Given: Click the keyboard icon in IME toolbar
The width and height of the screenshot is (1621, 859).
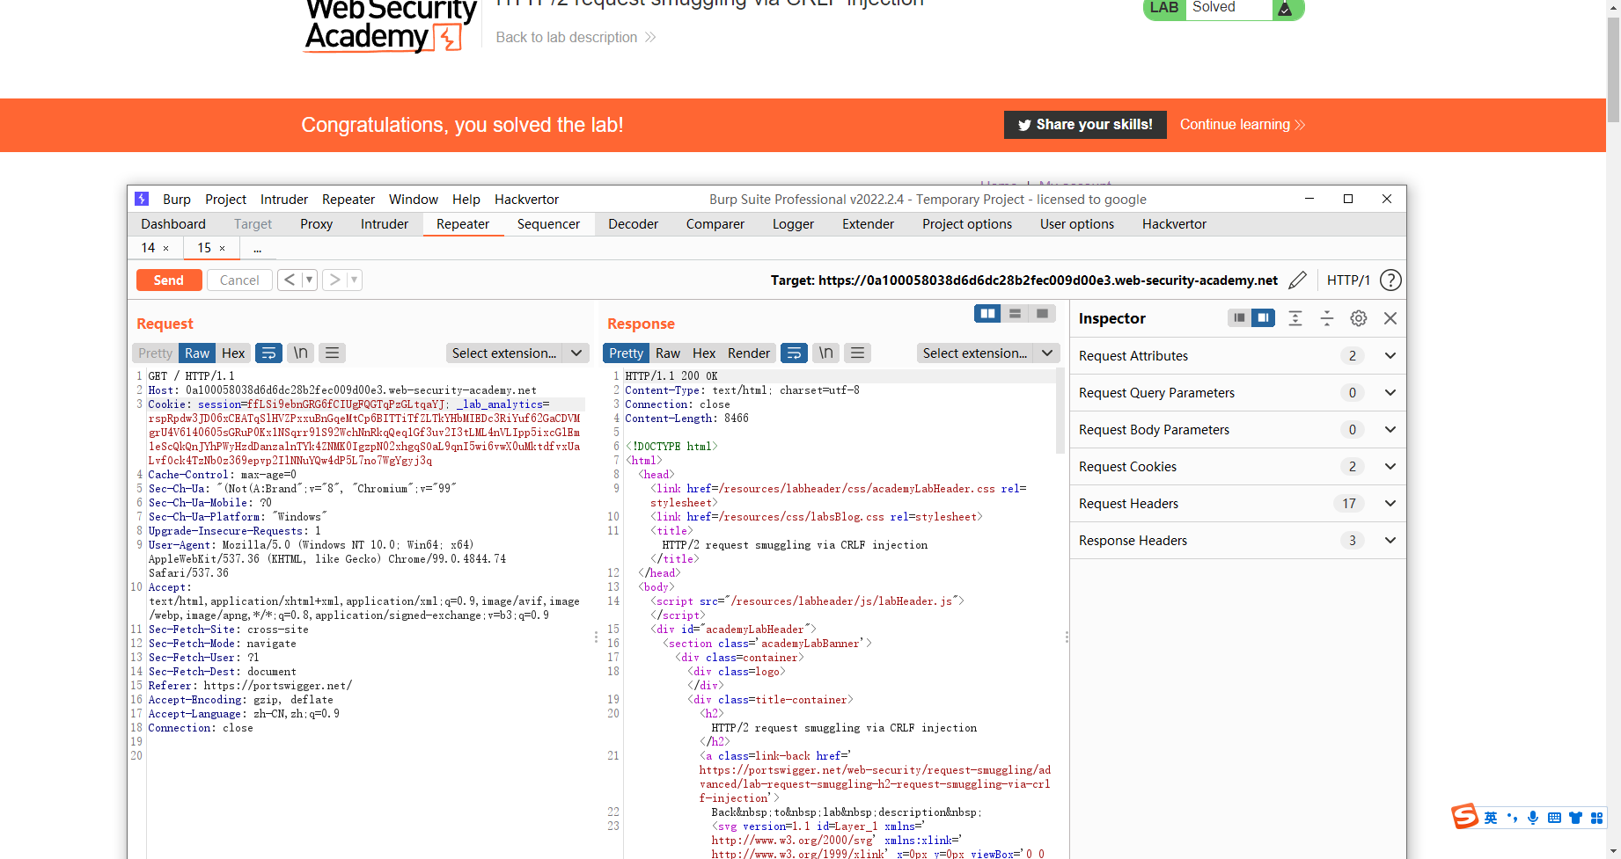Looking at the screenshot, I should 1554,818.
